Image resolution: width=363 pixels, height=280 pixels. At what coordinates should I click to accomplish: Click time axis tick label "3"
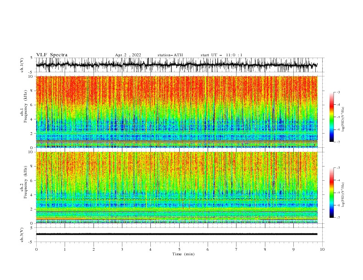(122, 249)
